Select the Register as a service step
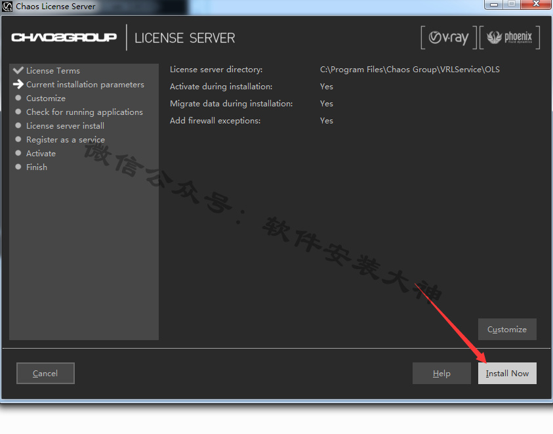This screenshot has height=434, width=553. 66,139
